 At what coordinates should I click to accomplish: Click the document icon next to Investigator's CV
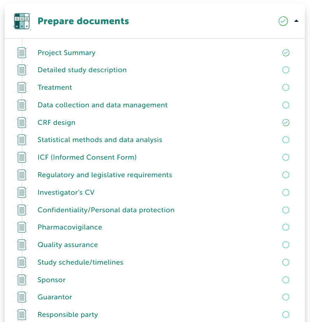(x=22, y=192)
